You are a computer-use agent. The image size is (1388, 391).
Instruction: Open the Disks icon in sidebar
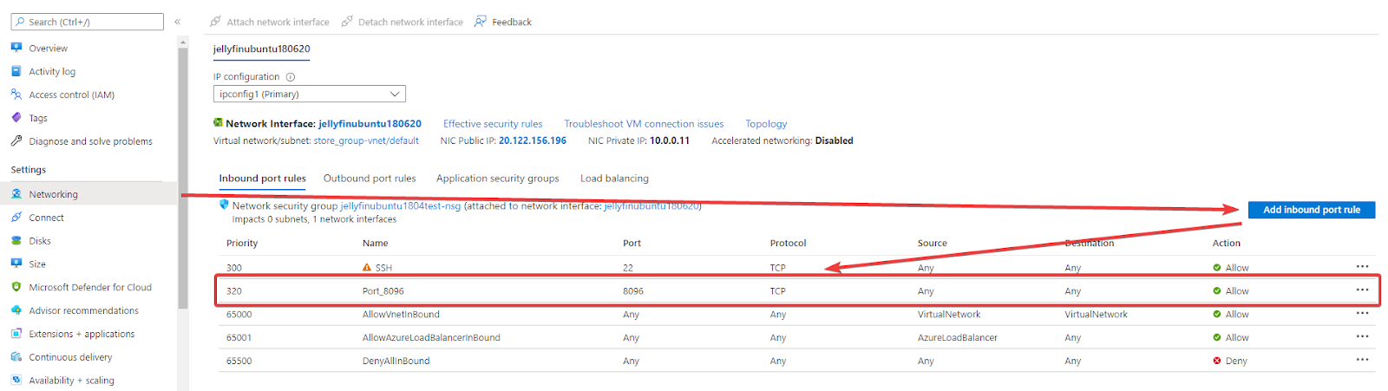tap(16, 241)
